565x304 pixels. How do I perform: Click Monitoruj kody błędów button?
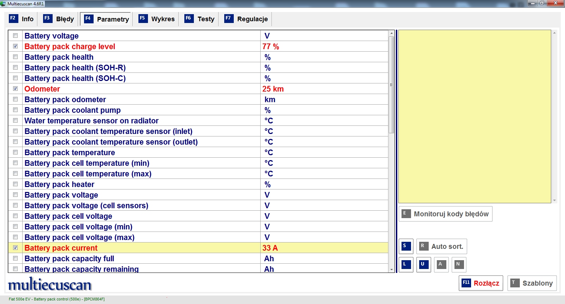[445, 214]
